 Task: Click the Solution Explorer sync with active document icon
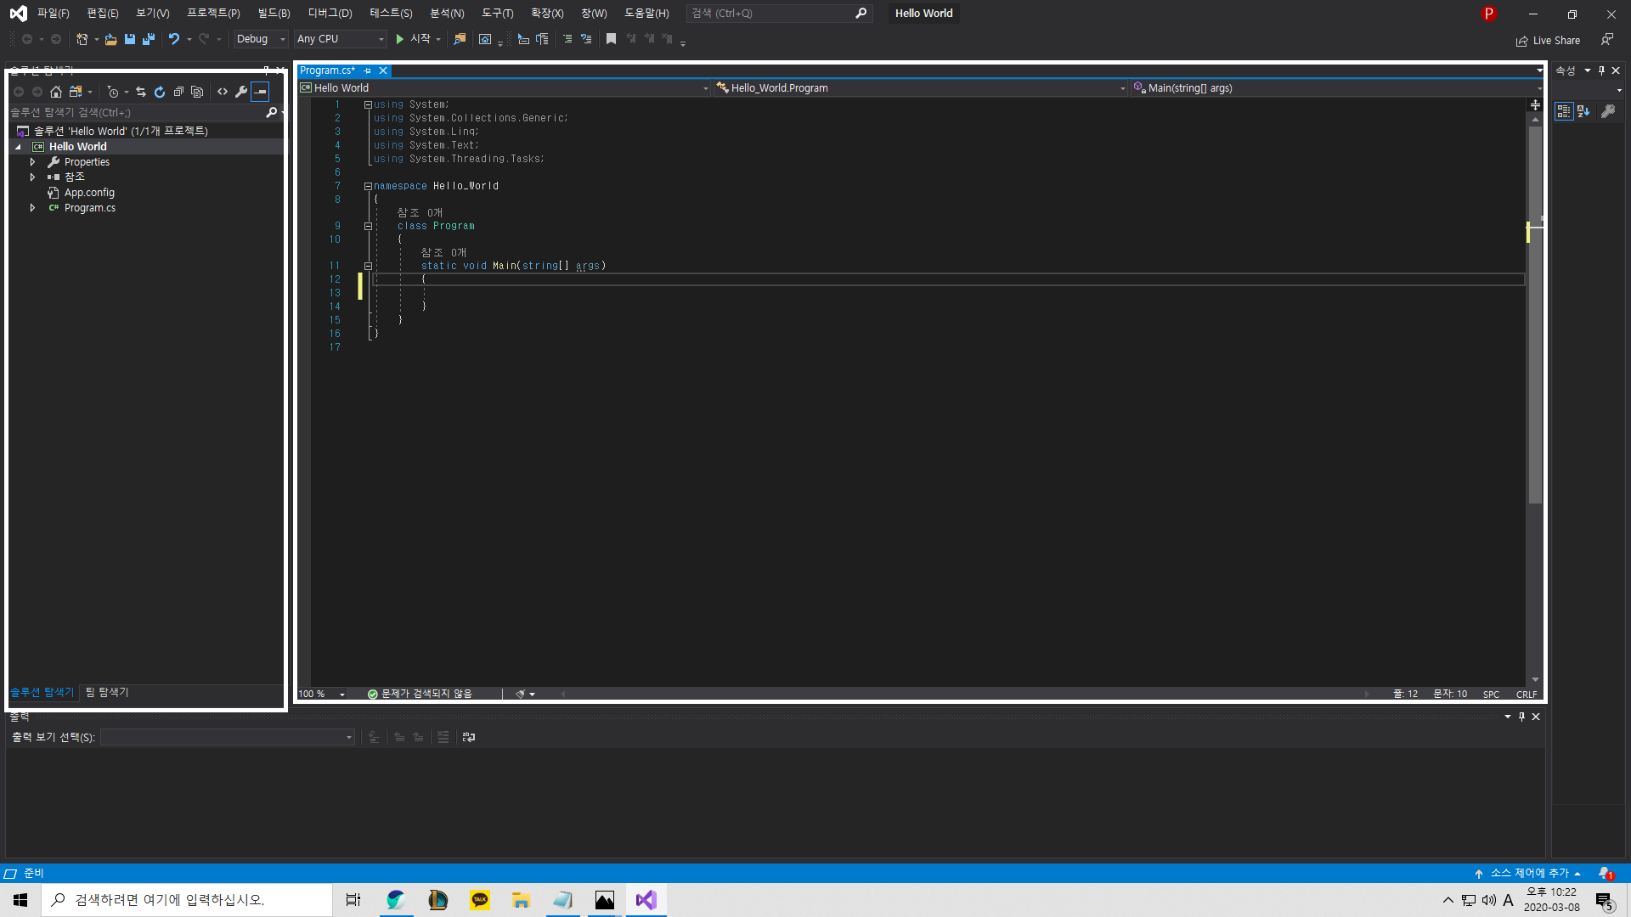tap(141, 92)
